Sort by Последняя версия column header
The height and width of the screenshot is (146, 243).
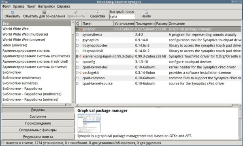pos(145,23)
